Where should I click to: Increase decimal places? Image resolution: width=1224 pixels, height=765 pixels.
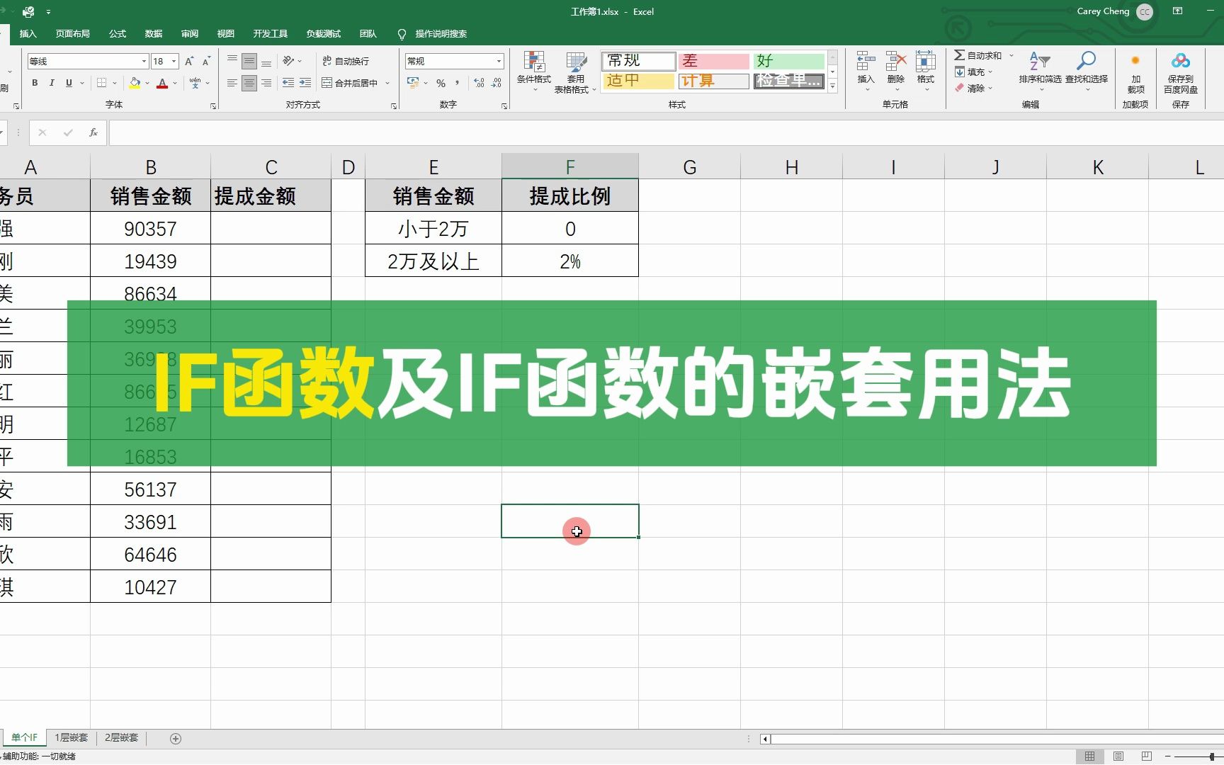[480, 83]
